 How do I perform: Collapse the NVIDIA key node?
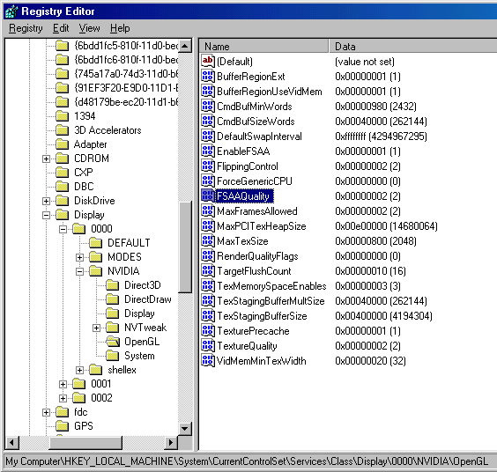(80, 271)
